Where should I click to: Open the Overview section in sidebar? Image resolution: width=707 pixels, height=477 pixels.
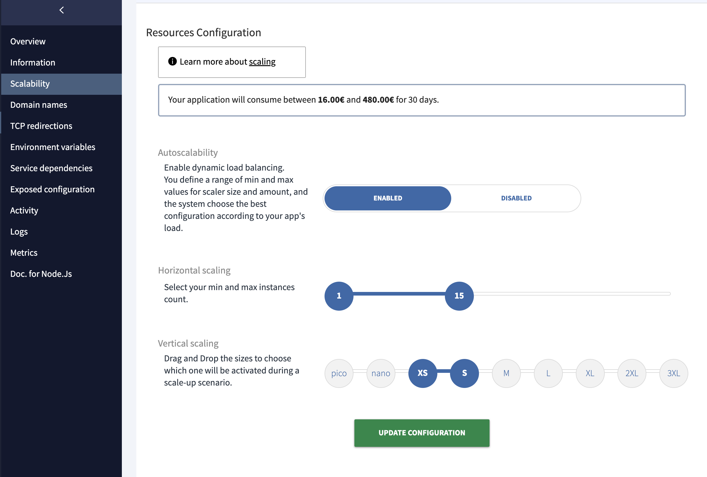tap(28, 41)
